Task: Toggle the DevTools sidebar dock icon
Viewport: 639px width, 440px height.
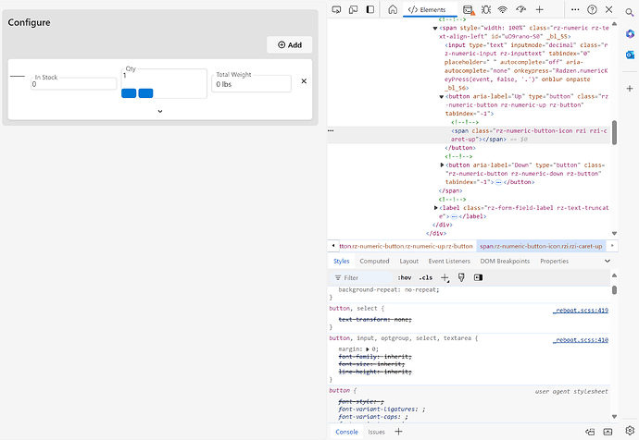Action: [370, 9]
